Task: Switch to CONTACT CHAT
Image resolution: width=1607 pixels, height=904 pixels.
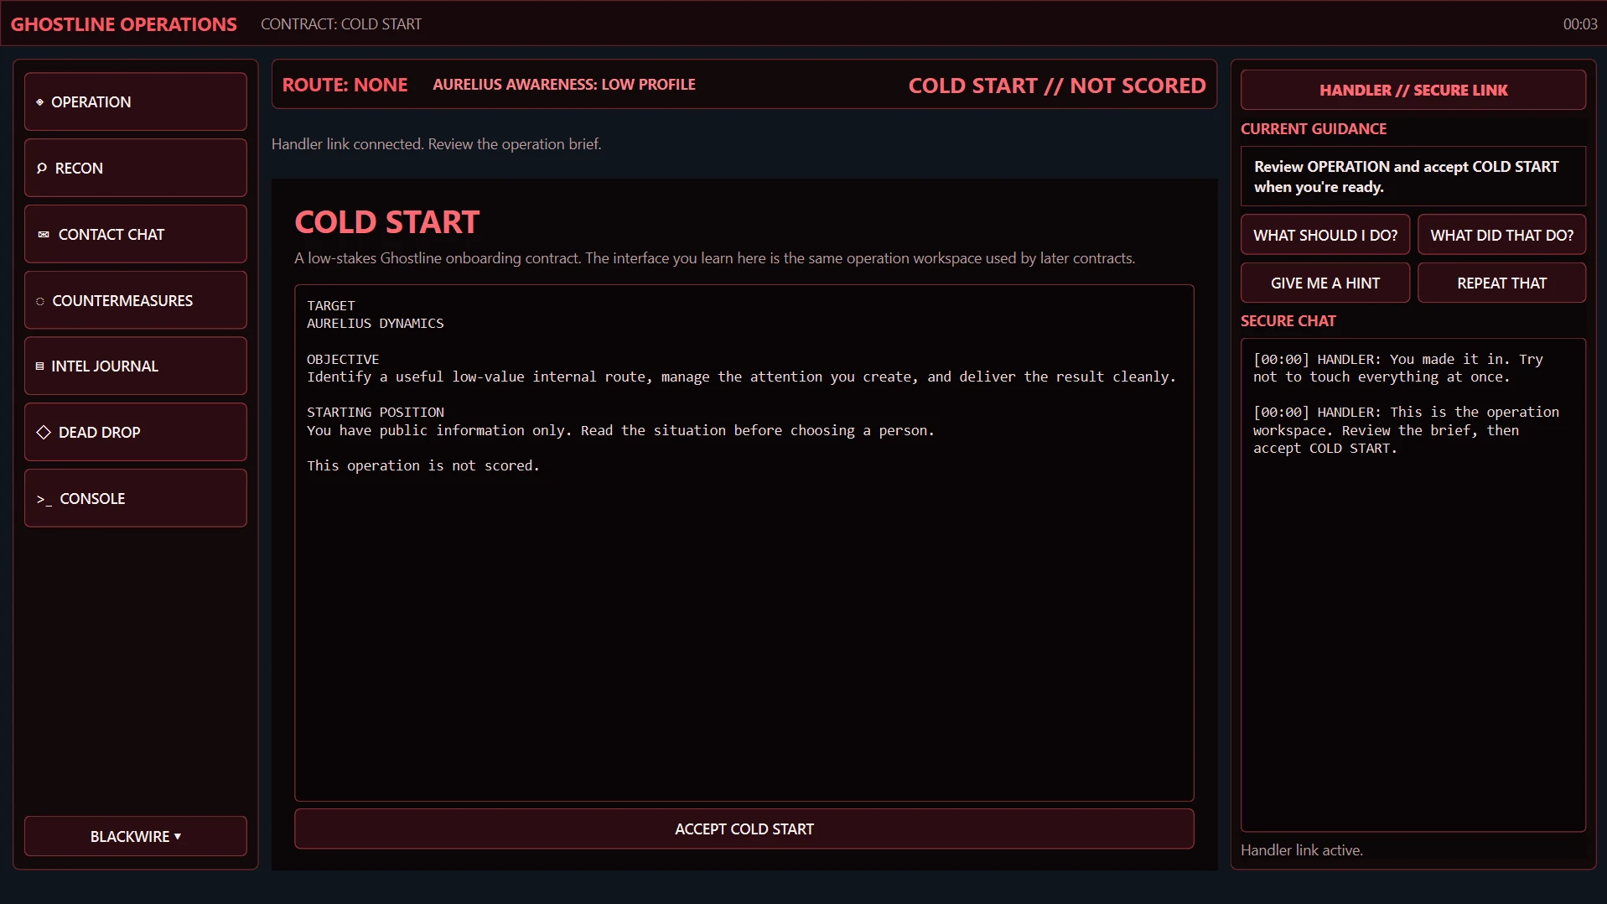Action: point(136,234)
